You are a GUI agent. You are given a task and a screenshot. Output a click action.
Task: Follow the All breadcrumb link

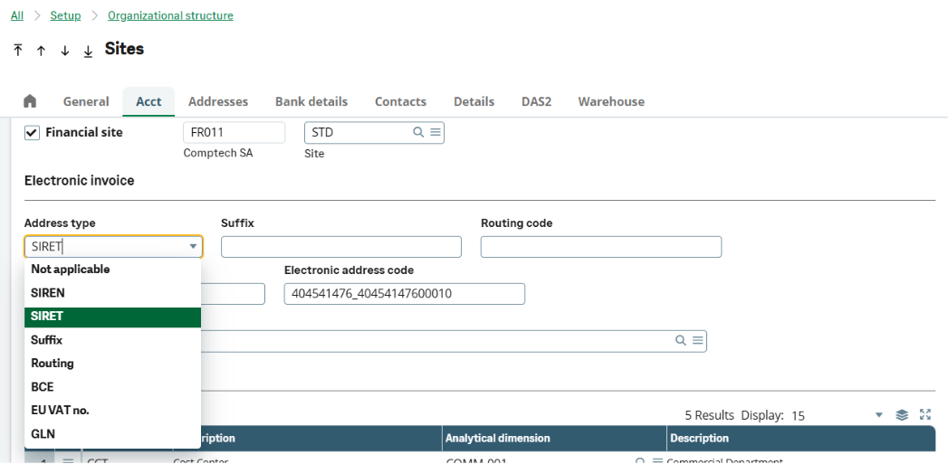point(17,15)
